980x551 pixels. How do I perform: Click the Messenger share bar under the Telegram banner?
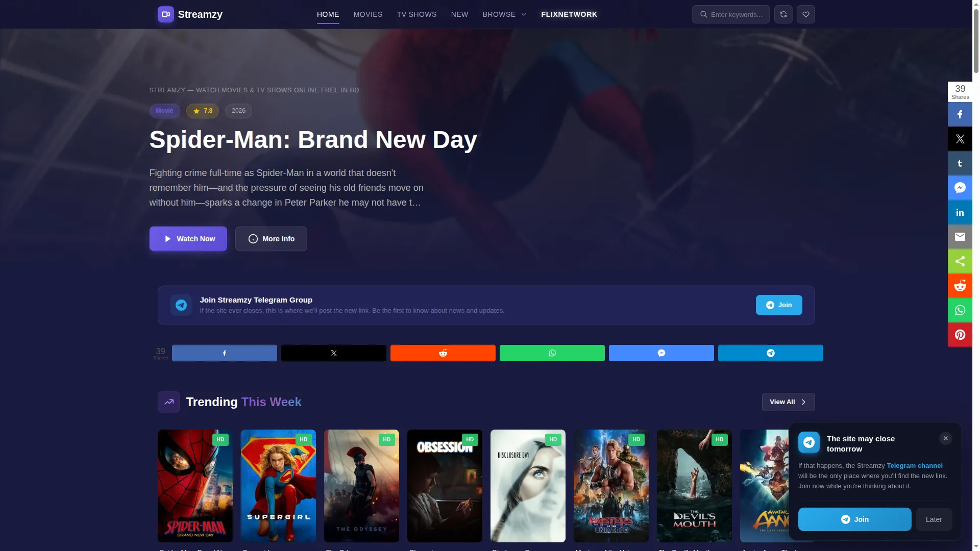coord(661,353)
